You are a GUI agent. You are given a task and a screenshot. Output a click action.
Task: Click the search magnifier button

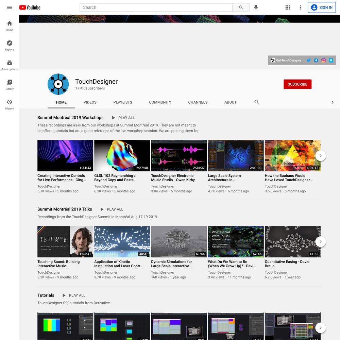pyautogui.click(x=241, y=7)
